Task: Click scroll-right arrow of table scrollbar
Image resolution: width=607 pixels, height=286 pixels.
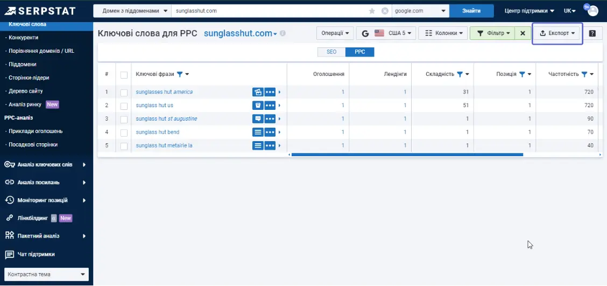Action: (601, 155)
